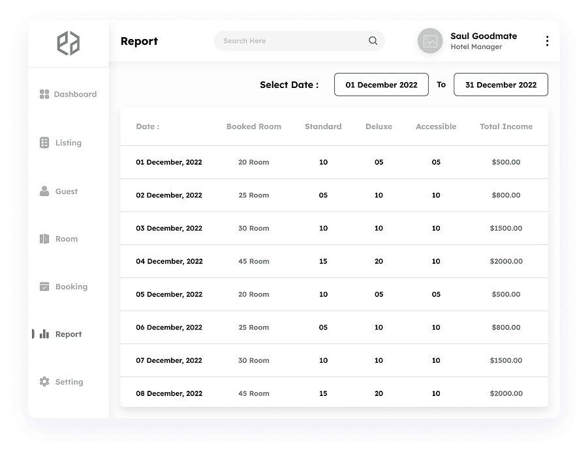Select the Room icon in sidebar
The image size is (588, 454).
(44, 238)
